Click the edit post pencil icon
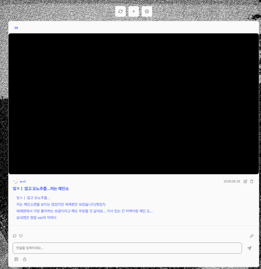This screenshot has width=261, height=269. click(x=245, y=181)
